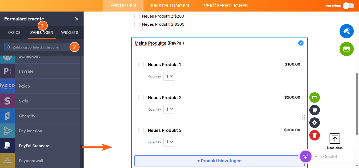This screenshot has width=359, height=168.
Task: Delete the field using the red trash icon
Action: (314, 135)
